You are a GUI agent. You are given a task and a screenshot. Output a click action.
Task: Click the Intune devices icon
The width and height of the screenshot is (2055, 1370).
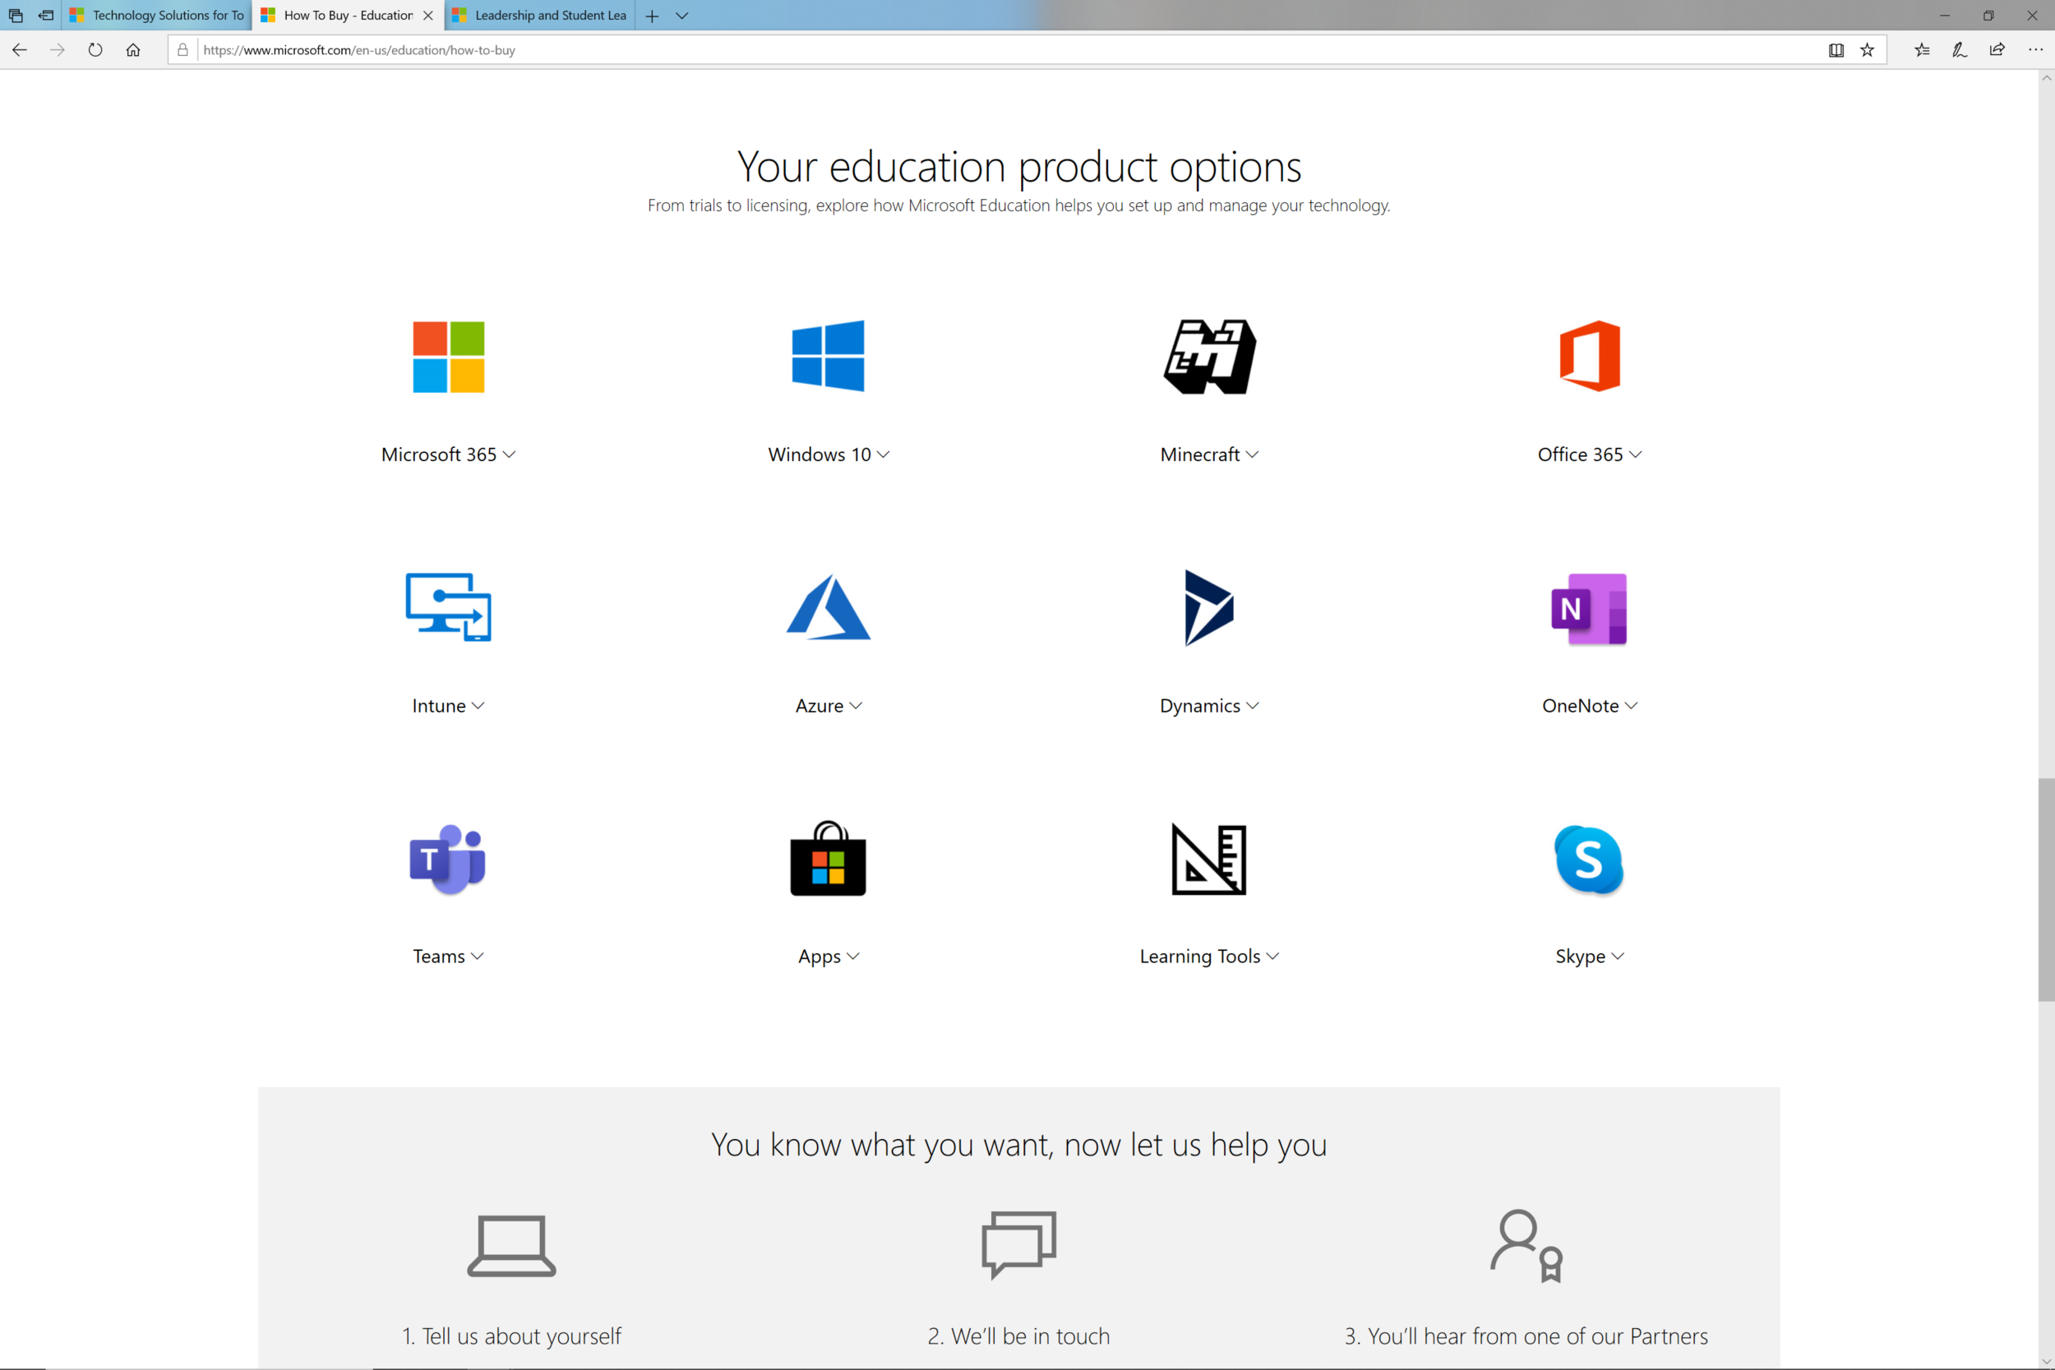(448, 607)
